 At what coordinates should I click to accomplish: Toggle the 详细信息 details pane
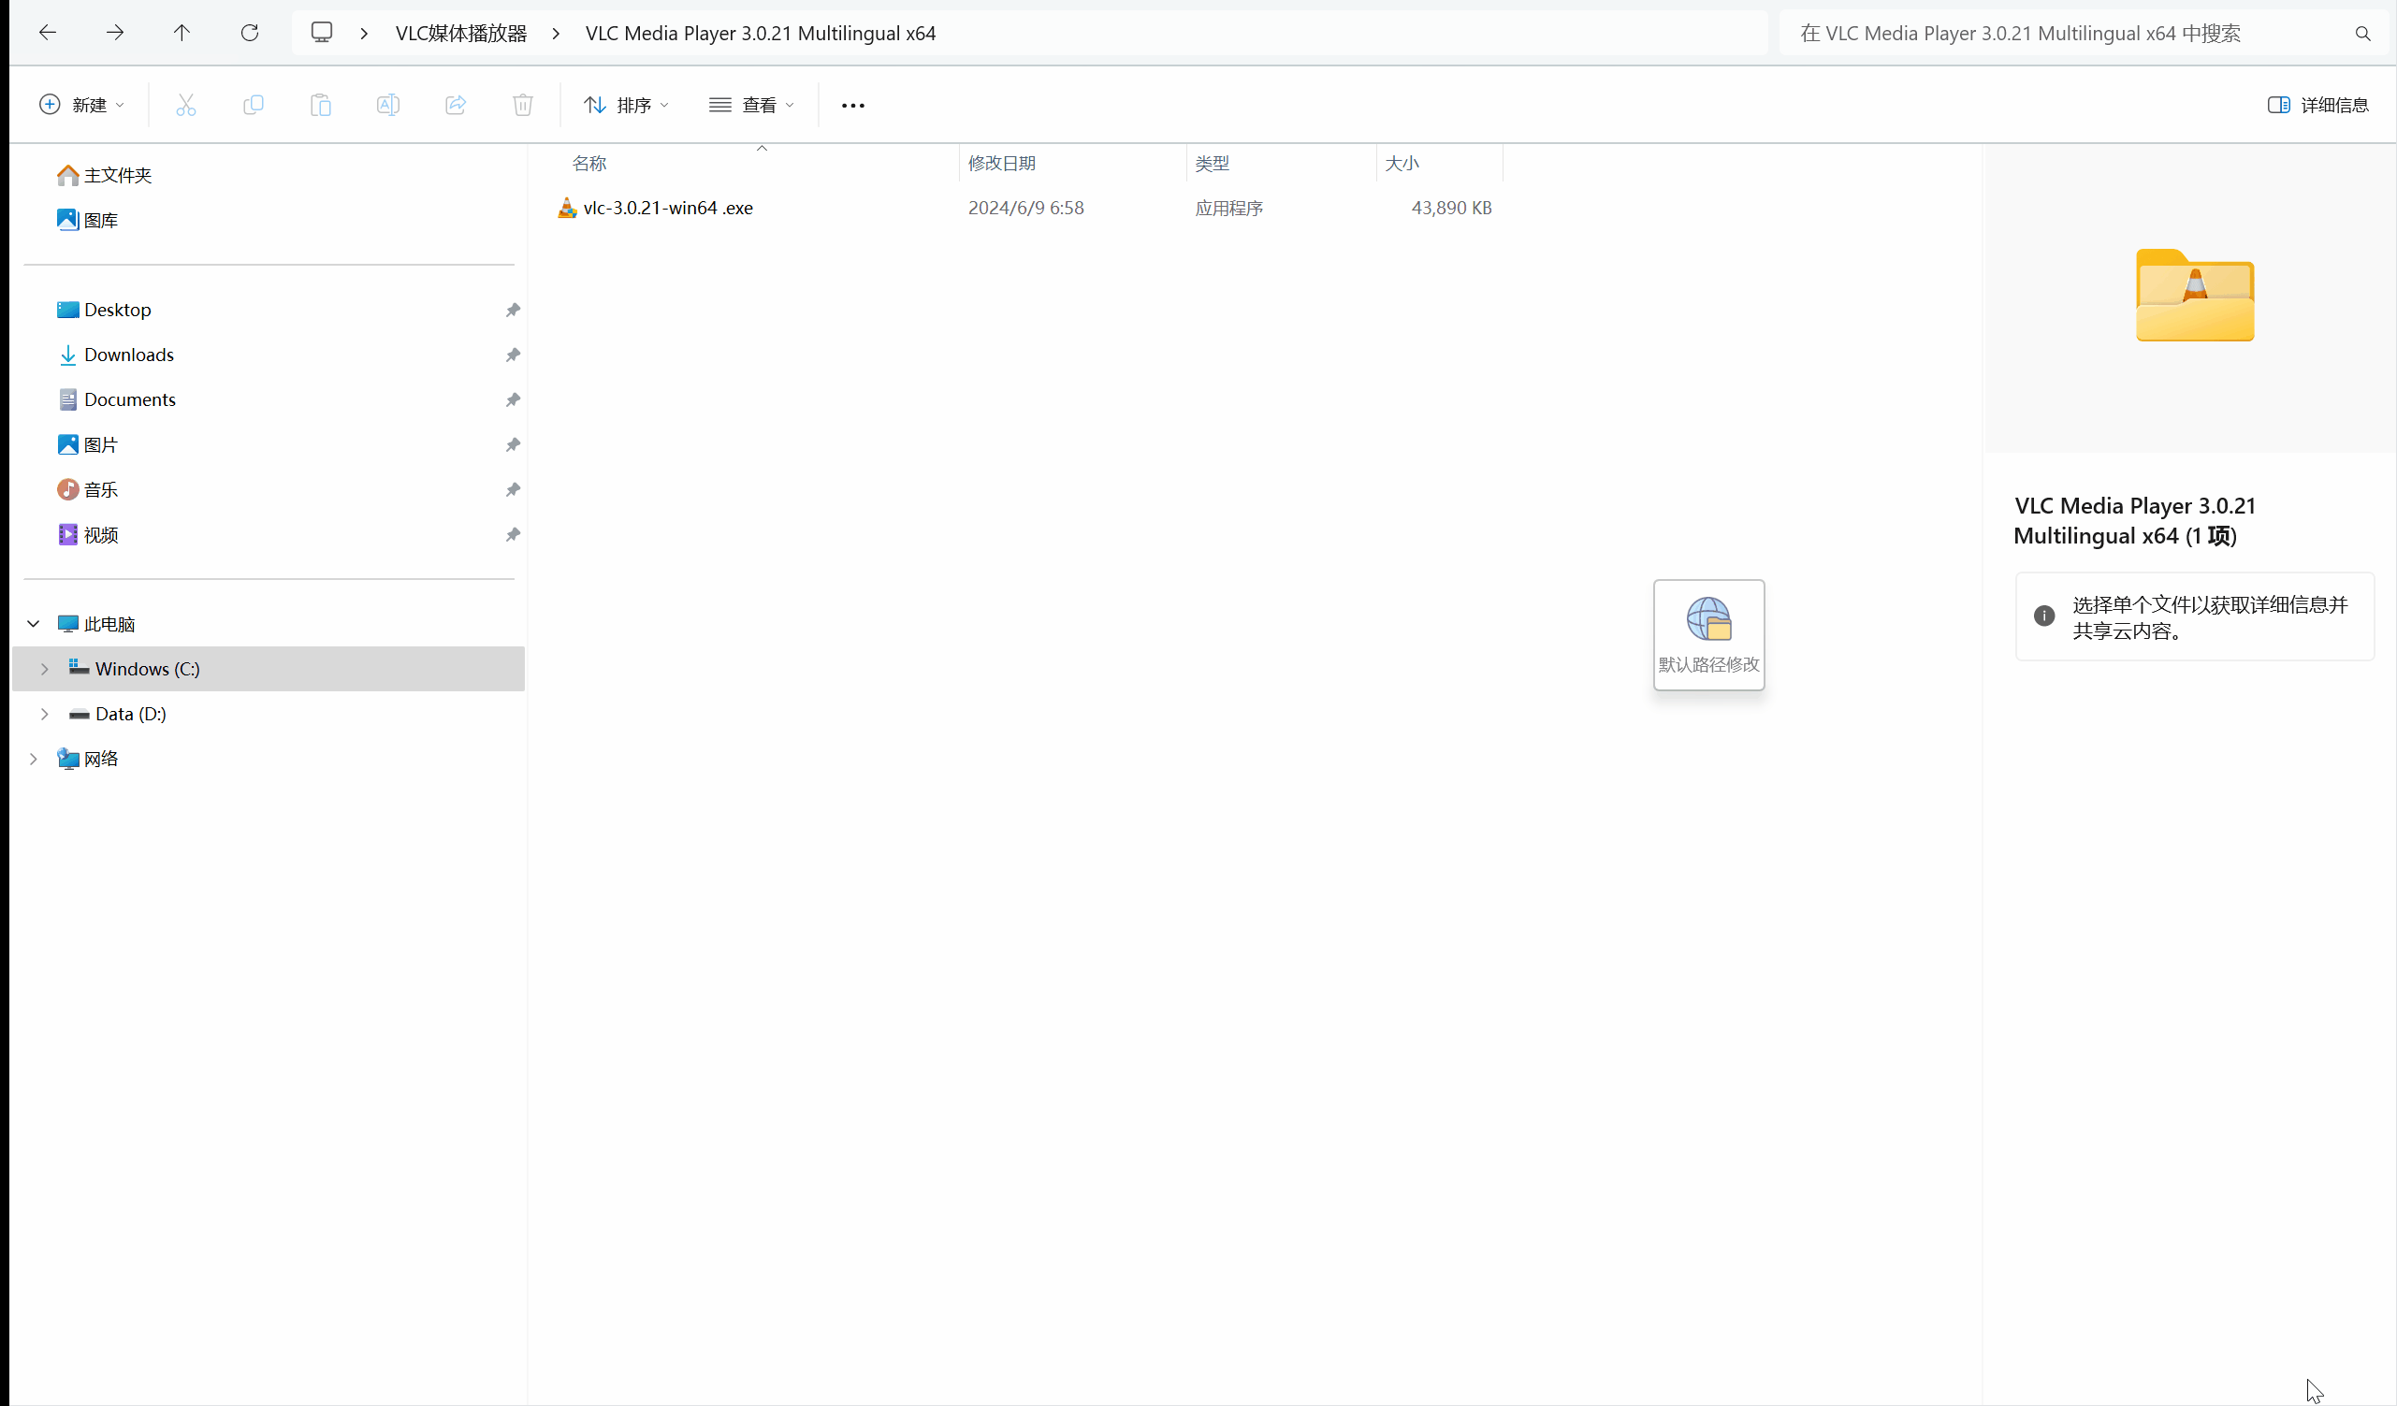2318,105
